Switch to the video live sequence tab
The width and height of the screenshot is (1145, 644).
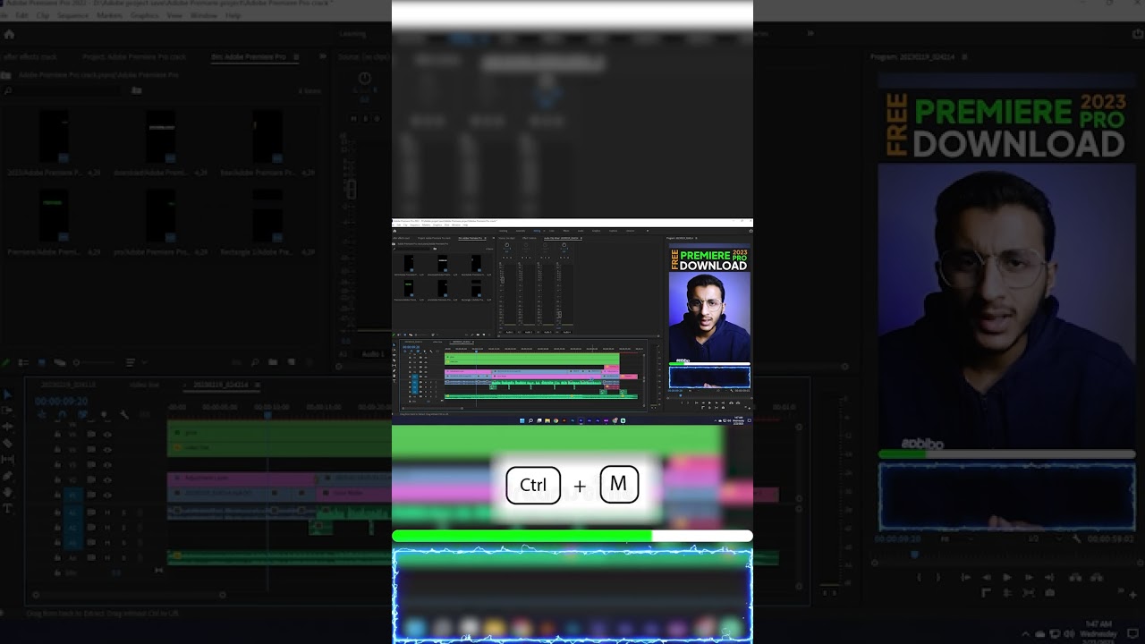coord(144,385)
